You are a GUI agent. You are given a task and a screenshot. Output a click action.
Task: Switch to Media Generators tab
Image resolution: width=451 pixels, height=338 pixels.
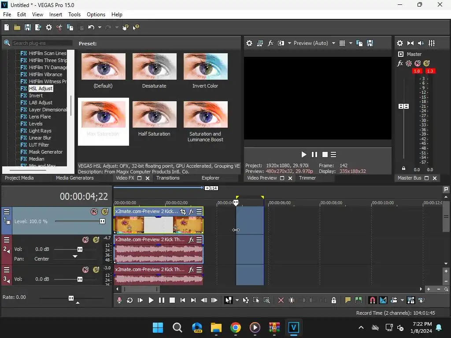[x=74, y=178]
